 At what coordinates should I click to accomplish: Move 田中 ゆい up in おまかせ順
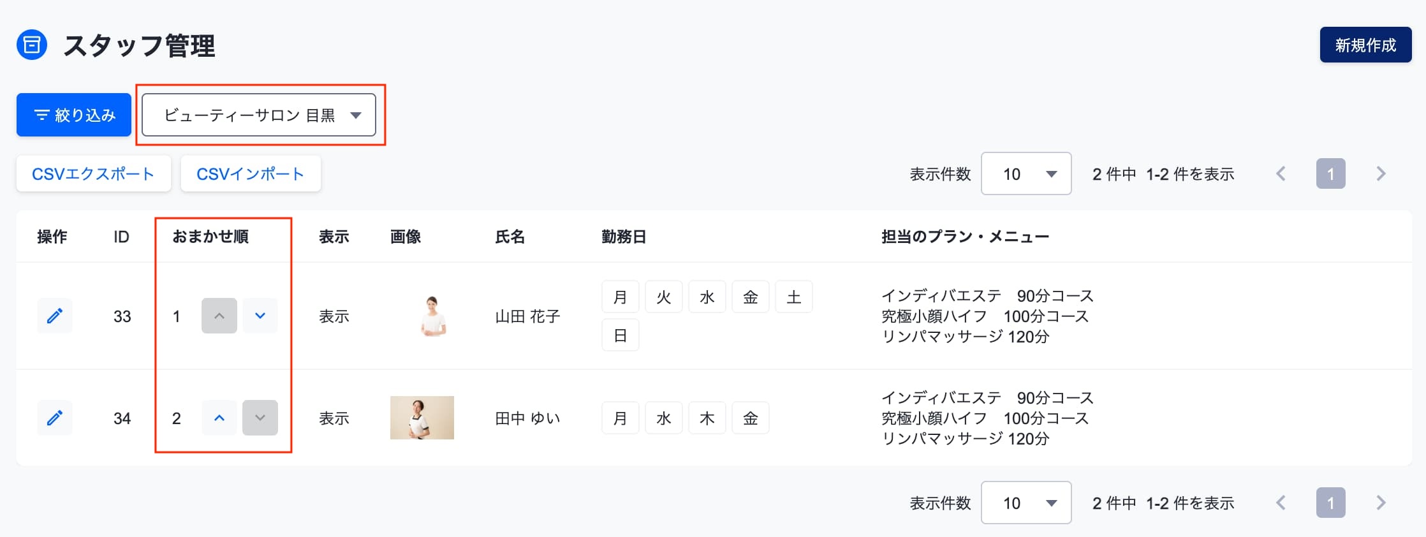219,418
